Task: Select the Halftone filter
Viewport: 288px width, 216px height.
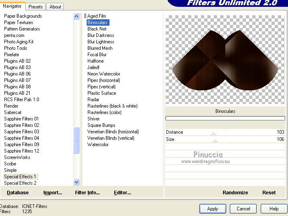Action: click(95, 61)
